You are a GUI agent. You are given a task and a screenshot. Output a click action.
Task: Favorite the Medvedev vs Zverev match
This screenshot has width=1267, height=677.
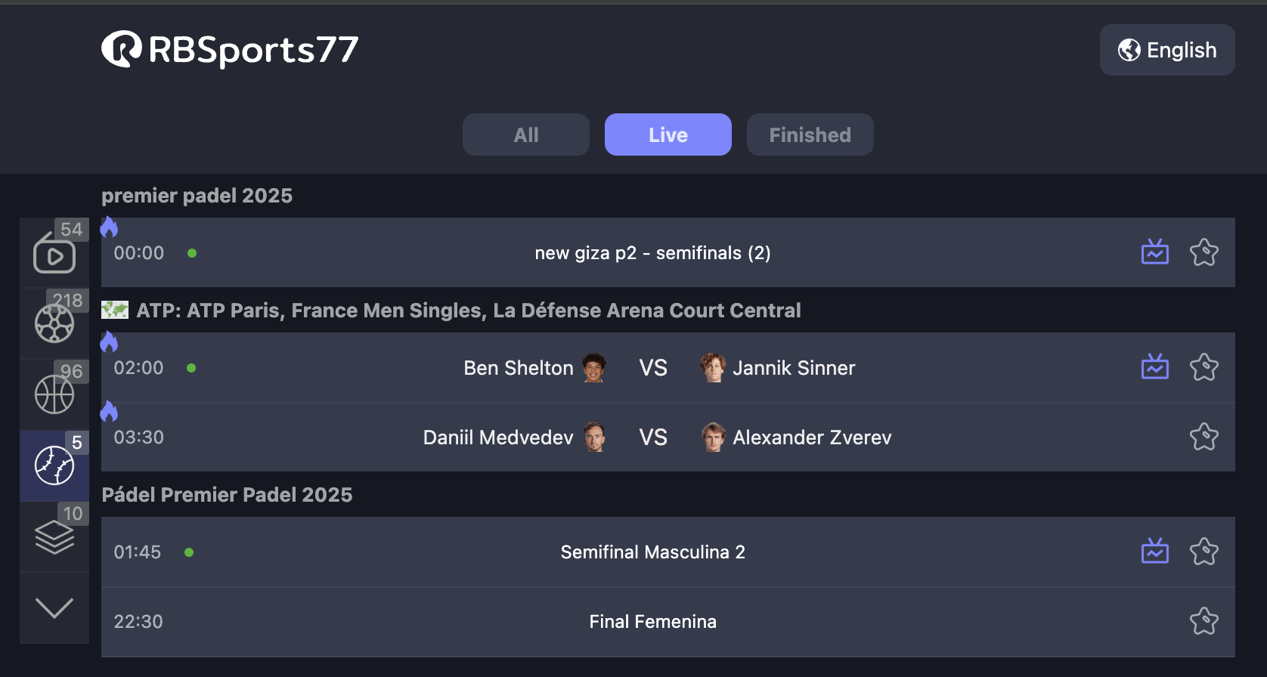pos(1205,437)
